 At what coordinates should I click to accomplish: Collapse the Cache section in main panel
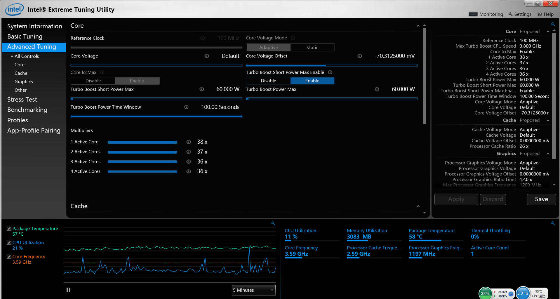[x=418, y=206]
